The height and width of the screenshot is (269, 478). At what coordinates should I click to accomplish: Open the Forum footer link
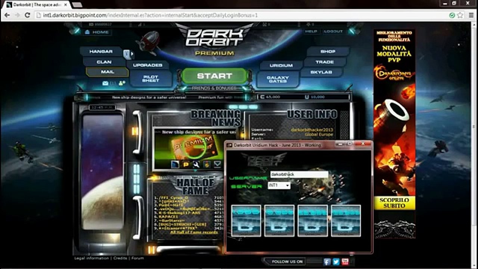(x=137, y=258)
